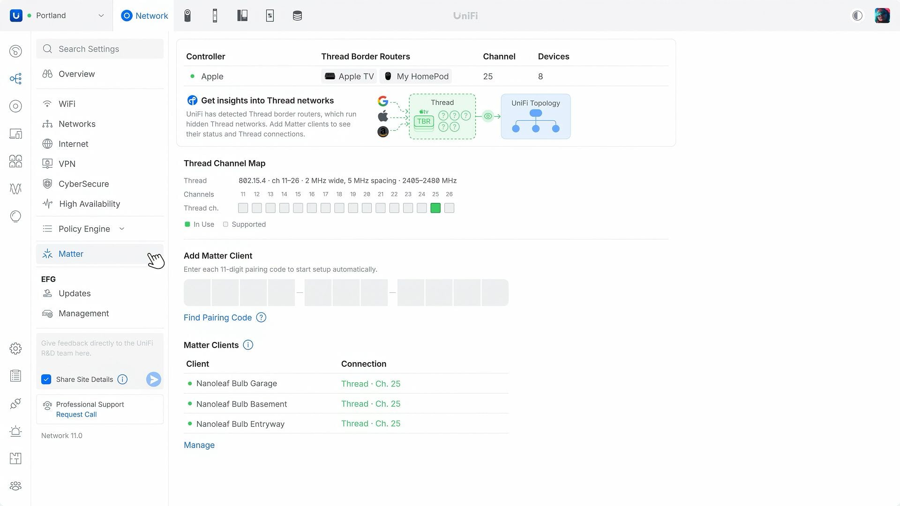Viewport: 900px width, 506px height.
Task: Open VPN settings menu item
Action: point(100,164)
